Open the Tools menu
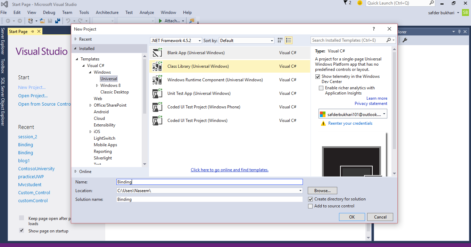Screen dimensions: 471x247 click(x=84, y=13)
